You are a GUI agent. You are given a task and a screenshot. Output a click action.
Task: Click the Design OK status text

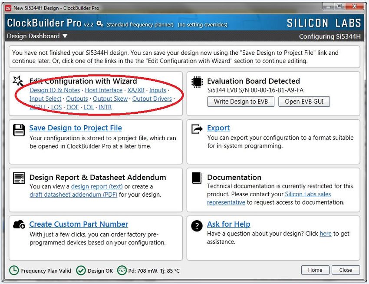(x=100, y=271)
